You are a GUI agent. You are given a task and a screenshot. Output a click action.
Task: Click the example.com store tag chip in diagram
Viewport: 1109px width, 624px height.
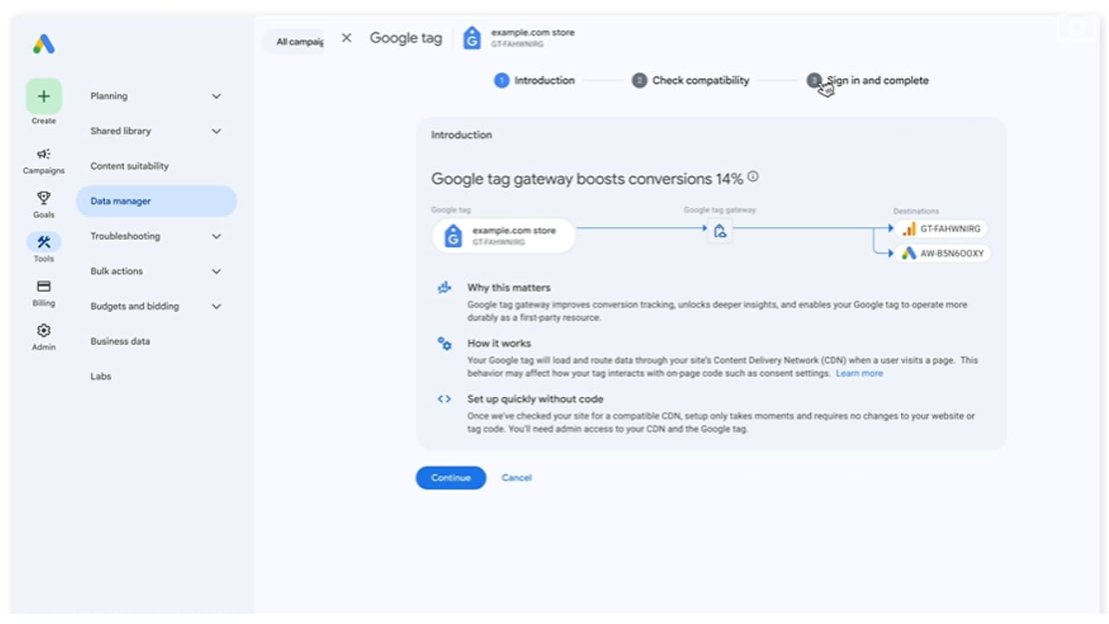503,236
